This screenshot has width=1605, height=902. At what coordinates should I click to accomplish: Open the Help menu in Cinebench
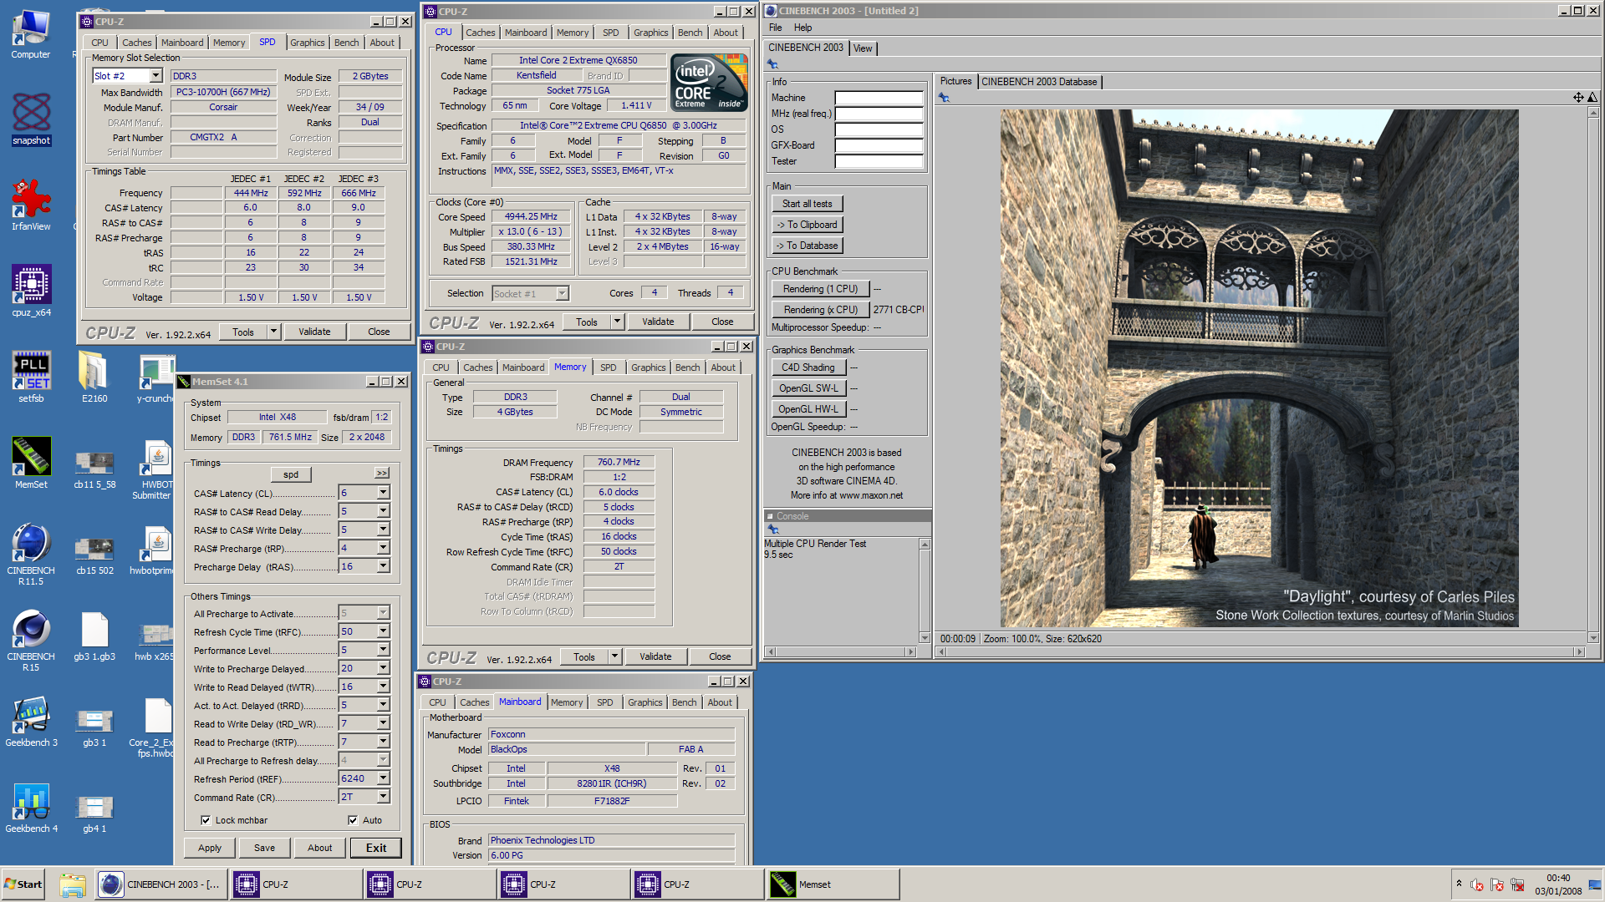pyautogui.click(x=802, y=28)
